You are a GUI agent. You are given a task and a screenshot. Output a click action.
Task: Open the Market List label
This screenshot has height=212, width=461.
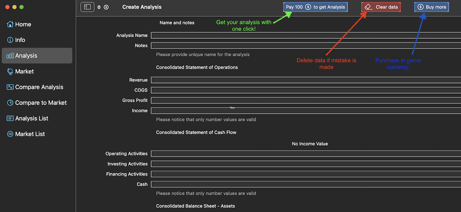(x=30, y=134)
